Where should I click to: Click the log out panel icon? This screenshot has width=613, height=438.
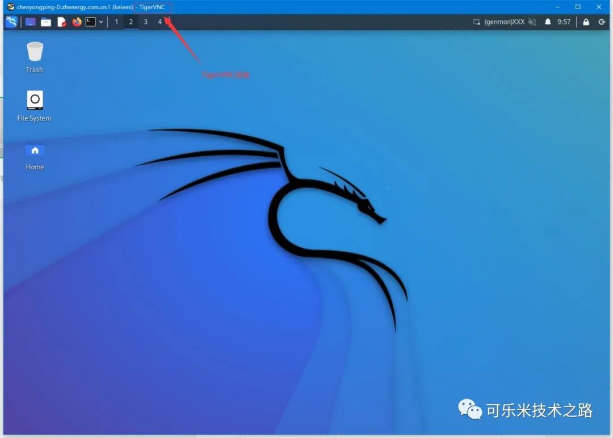click(602, 22)
